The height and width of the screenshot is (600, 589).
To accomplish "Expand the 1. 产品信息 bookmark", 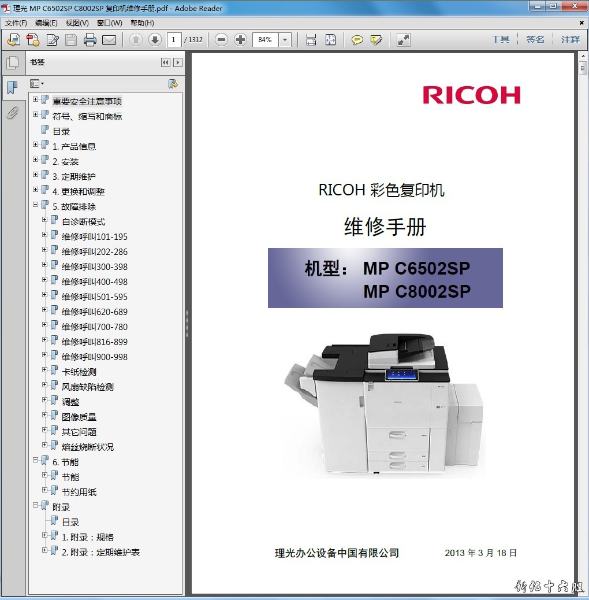I will coord(36,145).
